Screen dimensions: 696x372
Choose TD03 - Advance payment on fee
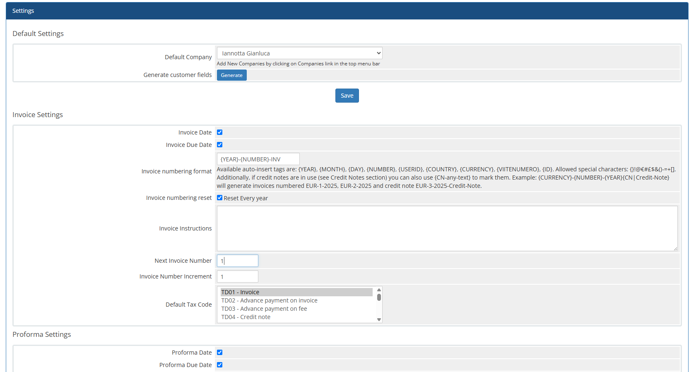click(x=296, y=309)
